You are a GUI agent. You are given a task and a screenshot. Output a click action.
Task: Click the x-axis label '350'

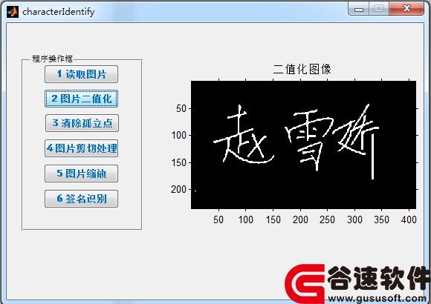pos(381,219)
